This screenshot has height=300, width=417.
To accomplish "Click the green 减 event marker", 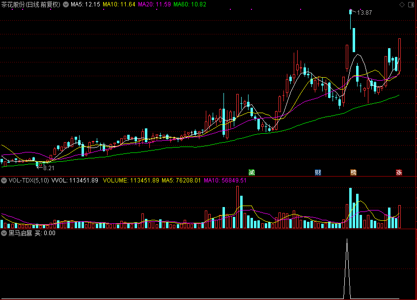I will 251,172.
